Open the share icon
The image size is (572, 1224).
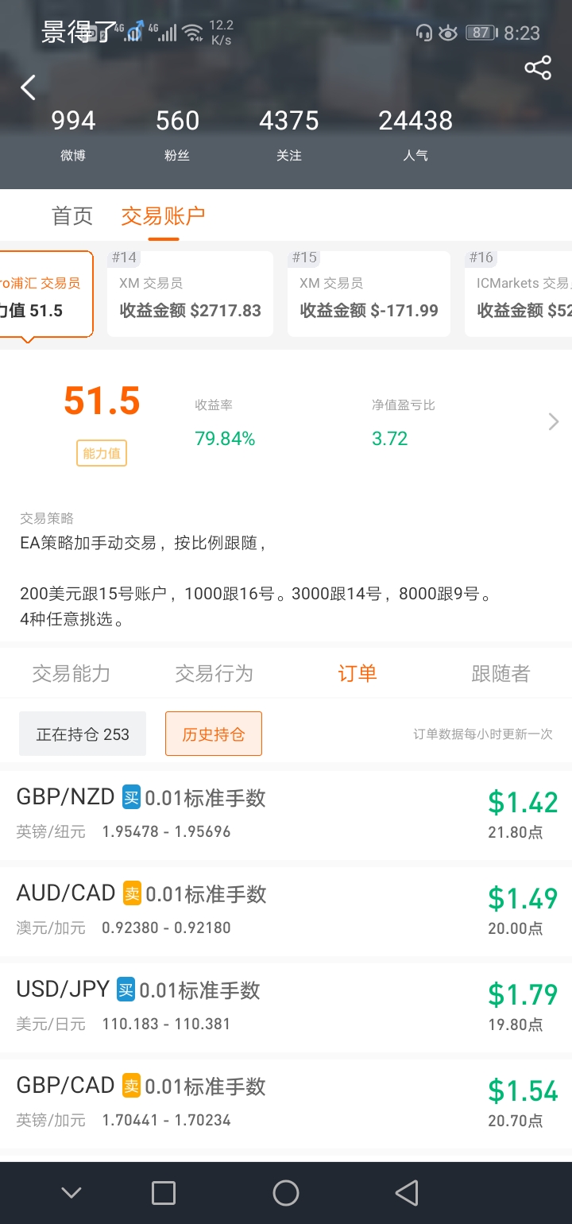[x=538, y=68]
